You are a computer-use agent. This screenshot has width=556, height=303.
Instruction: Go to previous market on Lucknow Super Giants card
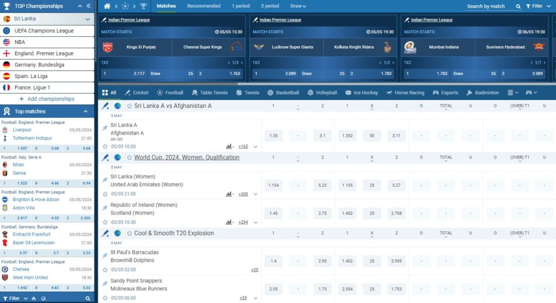coord(380,62)
